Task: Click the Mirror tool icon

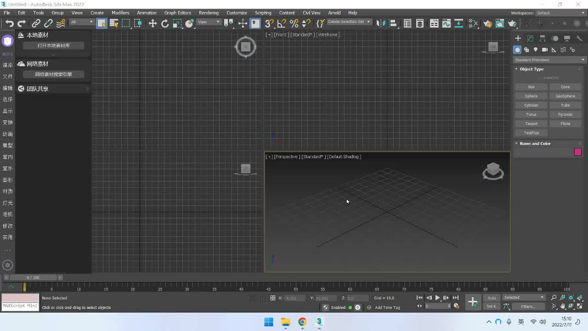Action: click(x=380, y=23)
